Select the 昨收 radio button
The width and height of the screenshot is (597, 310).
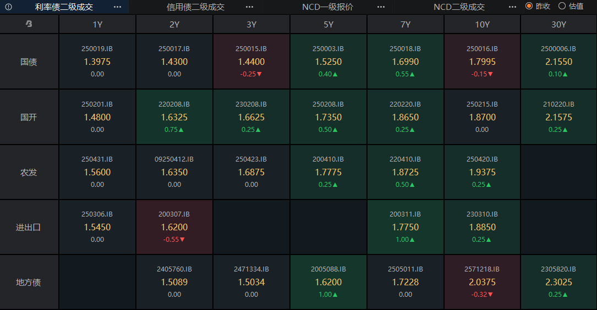tap(529, 6)
